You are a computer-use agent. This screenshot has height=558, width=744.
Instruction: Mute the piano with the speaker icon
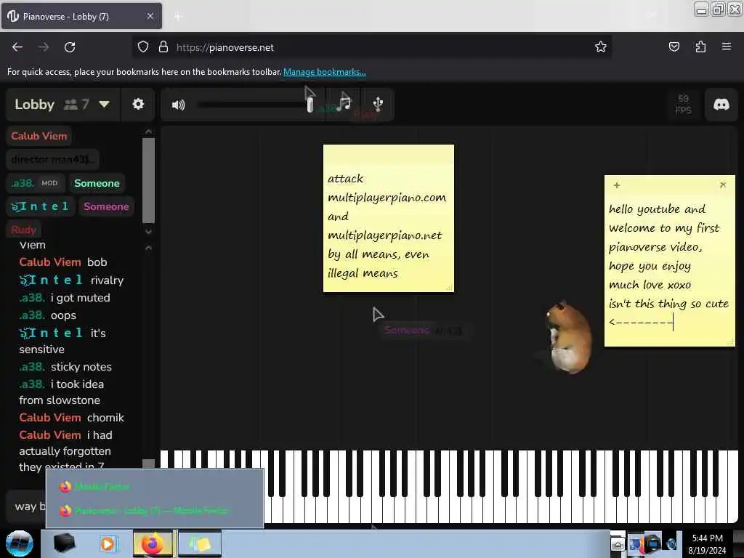[x=179, y=105]
